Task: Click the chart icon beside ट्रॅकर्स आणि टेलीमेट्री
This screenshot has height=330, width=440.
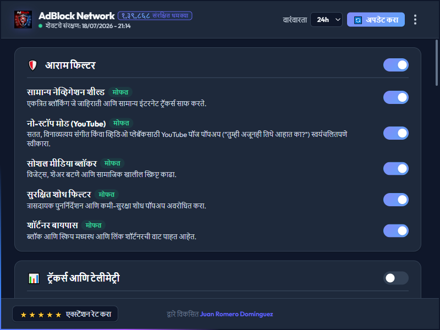Action: click(34, 278)
